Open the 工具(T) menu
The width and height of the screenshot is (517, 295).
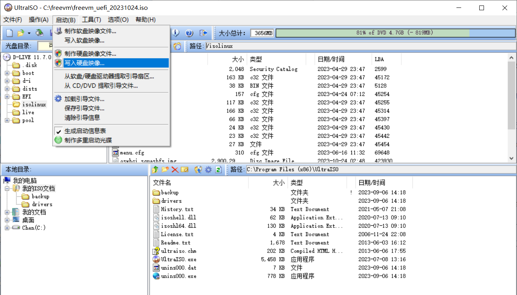point(91,20)
